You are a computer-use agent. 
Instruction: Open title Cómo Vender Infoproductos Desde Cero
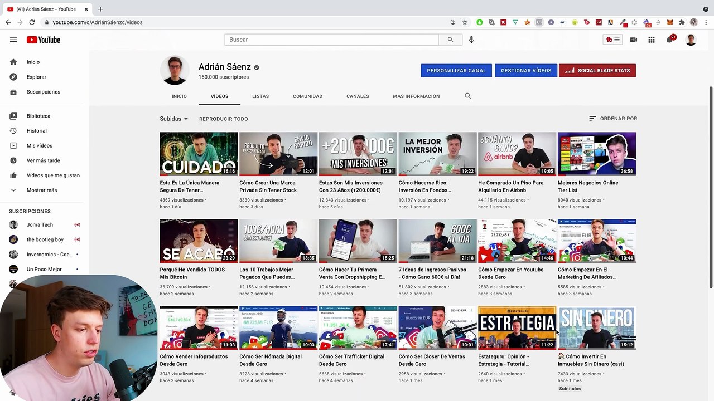194,360
